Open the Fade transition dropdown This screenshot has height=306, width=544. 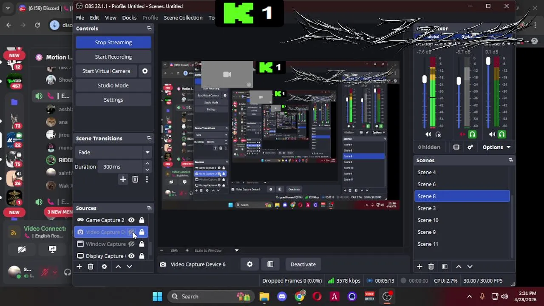click(113, 152)
